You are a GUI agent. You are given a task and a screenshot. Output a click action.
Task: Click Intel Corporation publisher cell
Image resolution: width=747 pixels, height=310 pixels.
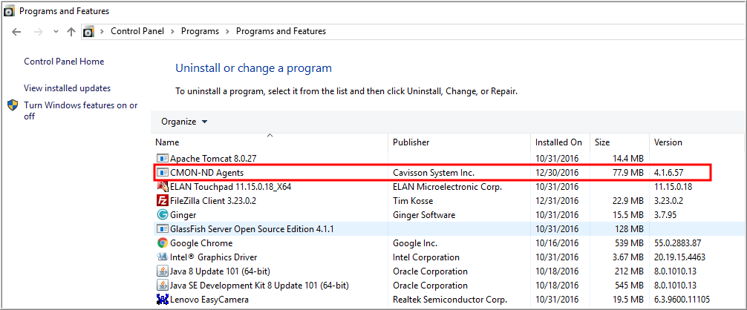point(426,257)
